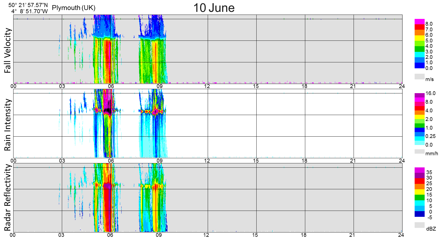This screenshot has width=443, height=243.
Task: Click the '10 June' chart title
Action: pyautogui.click(x=214, y=8)
